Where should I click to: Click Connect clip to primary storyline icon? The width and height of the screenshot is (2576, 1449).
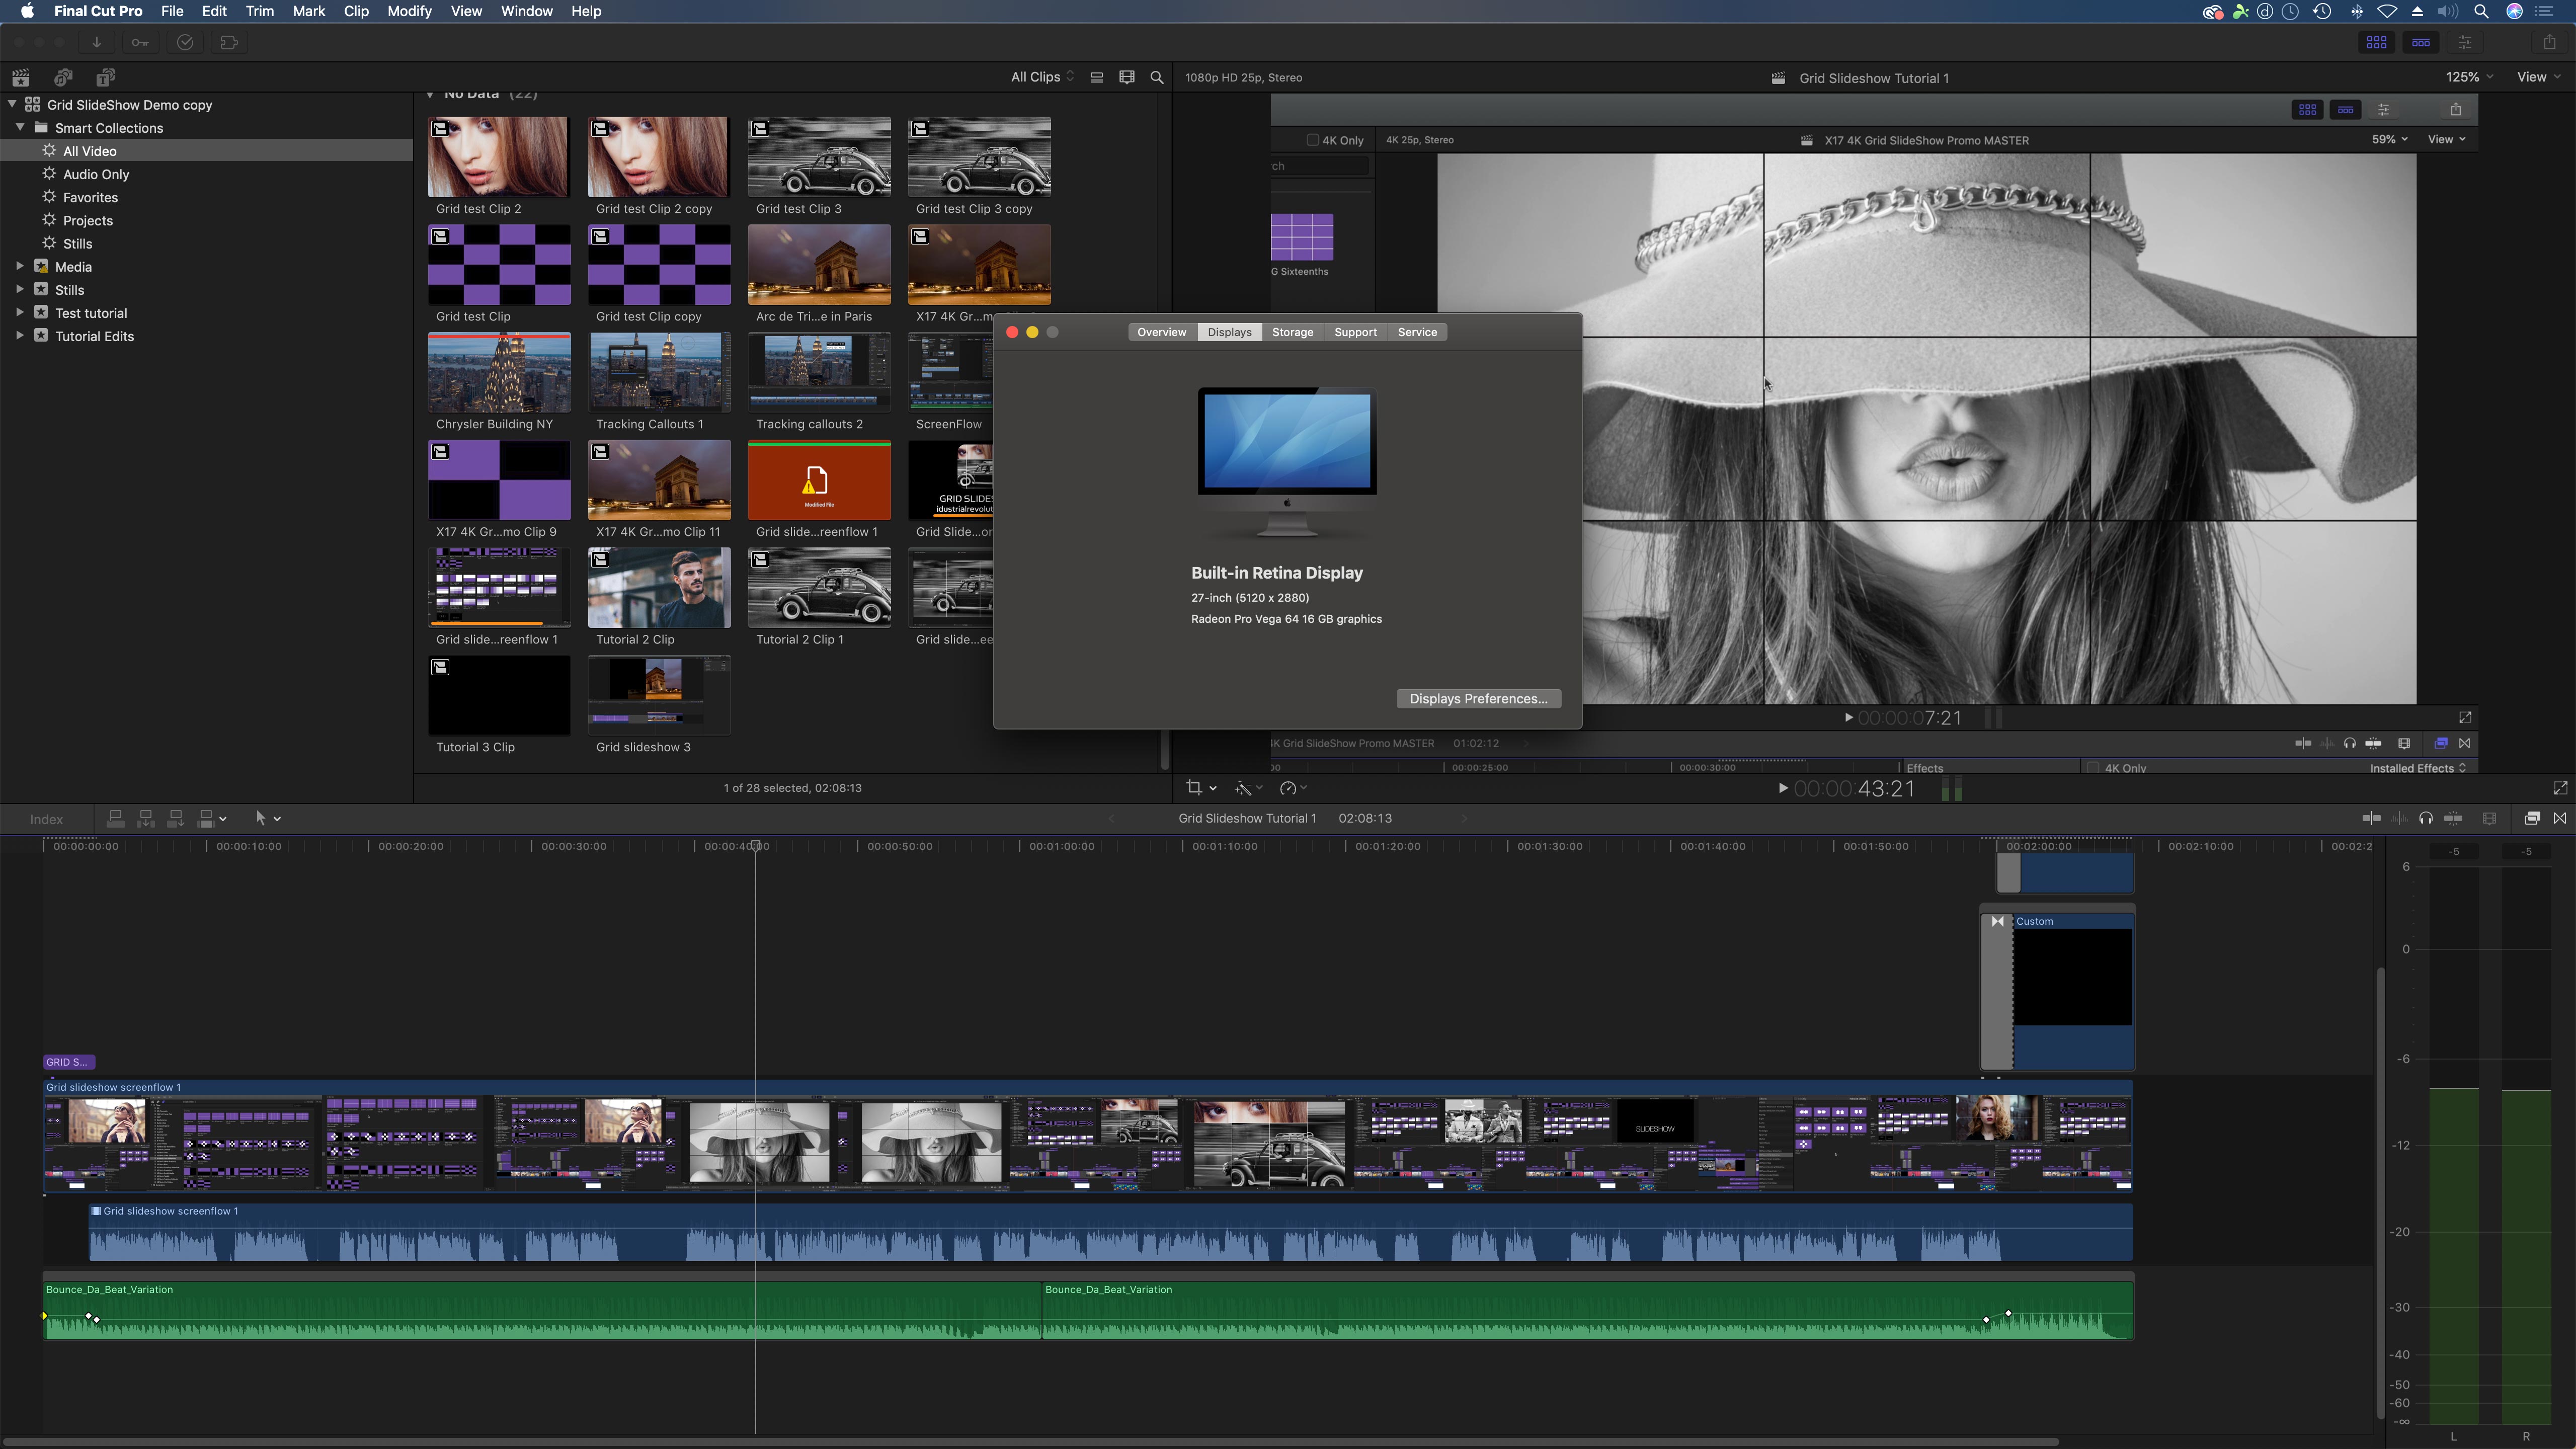click(x=115, y=818)
